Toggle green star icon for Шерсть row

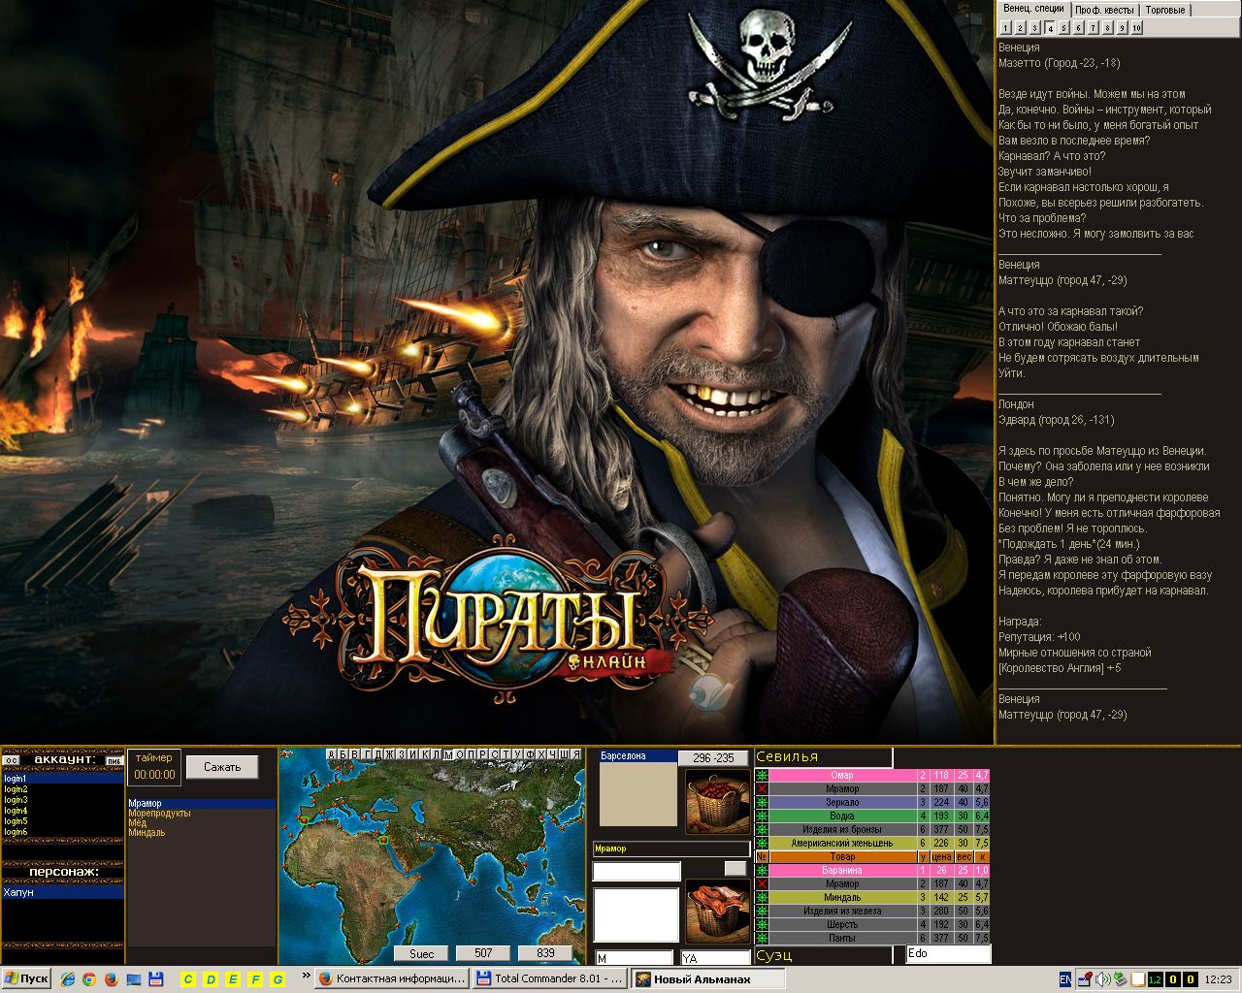coord(762,925)
